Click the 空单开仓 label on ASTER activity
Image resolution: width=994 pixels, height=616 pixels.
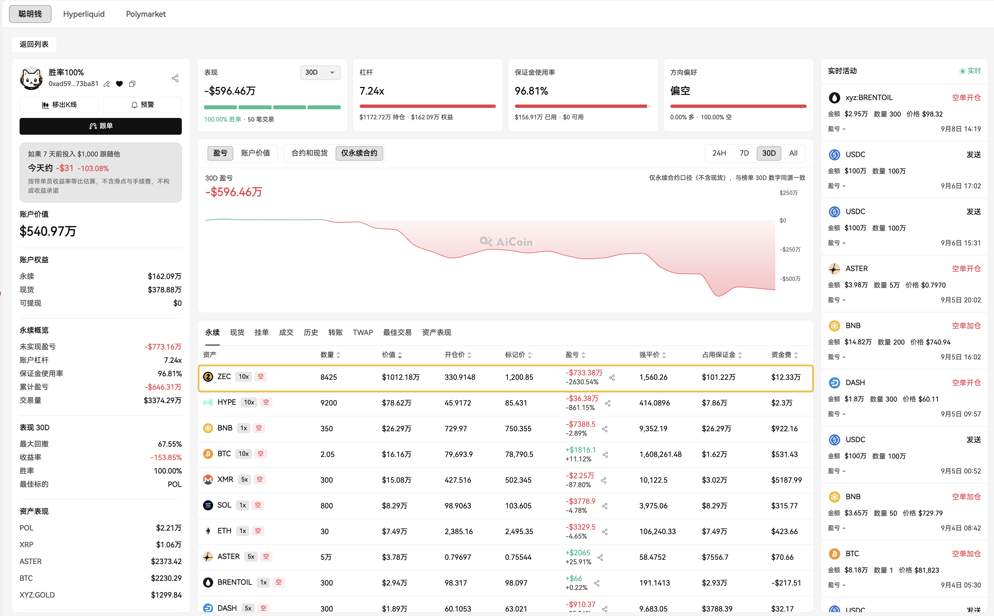966,269
